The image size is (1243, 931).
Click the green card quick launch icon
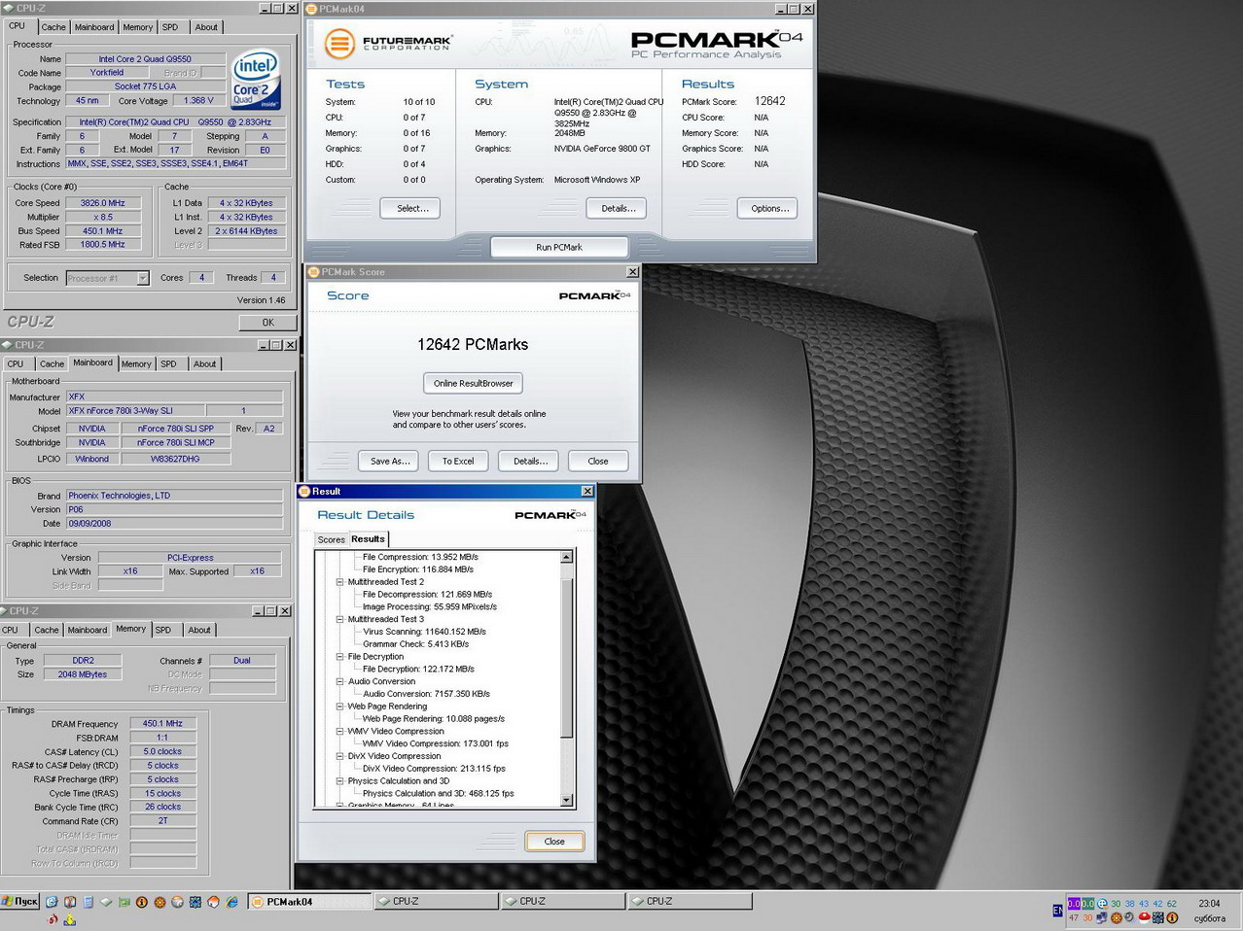click(x=124, y=902)
